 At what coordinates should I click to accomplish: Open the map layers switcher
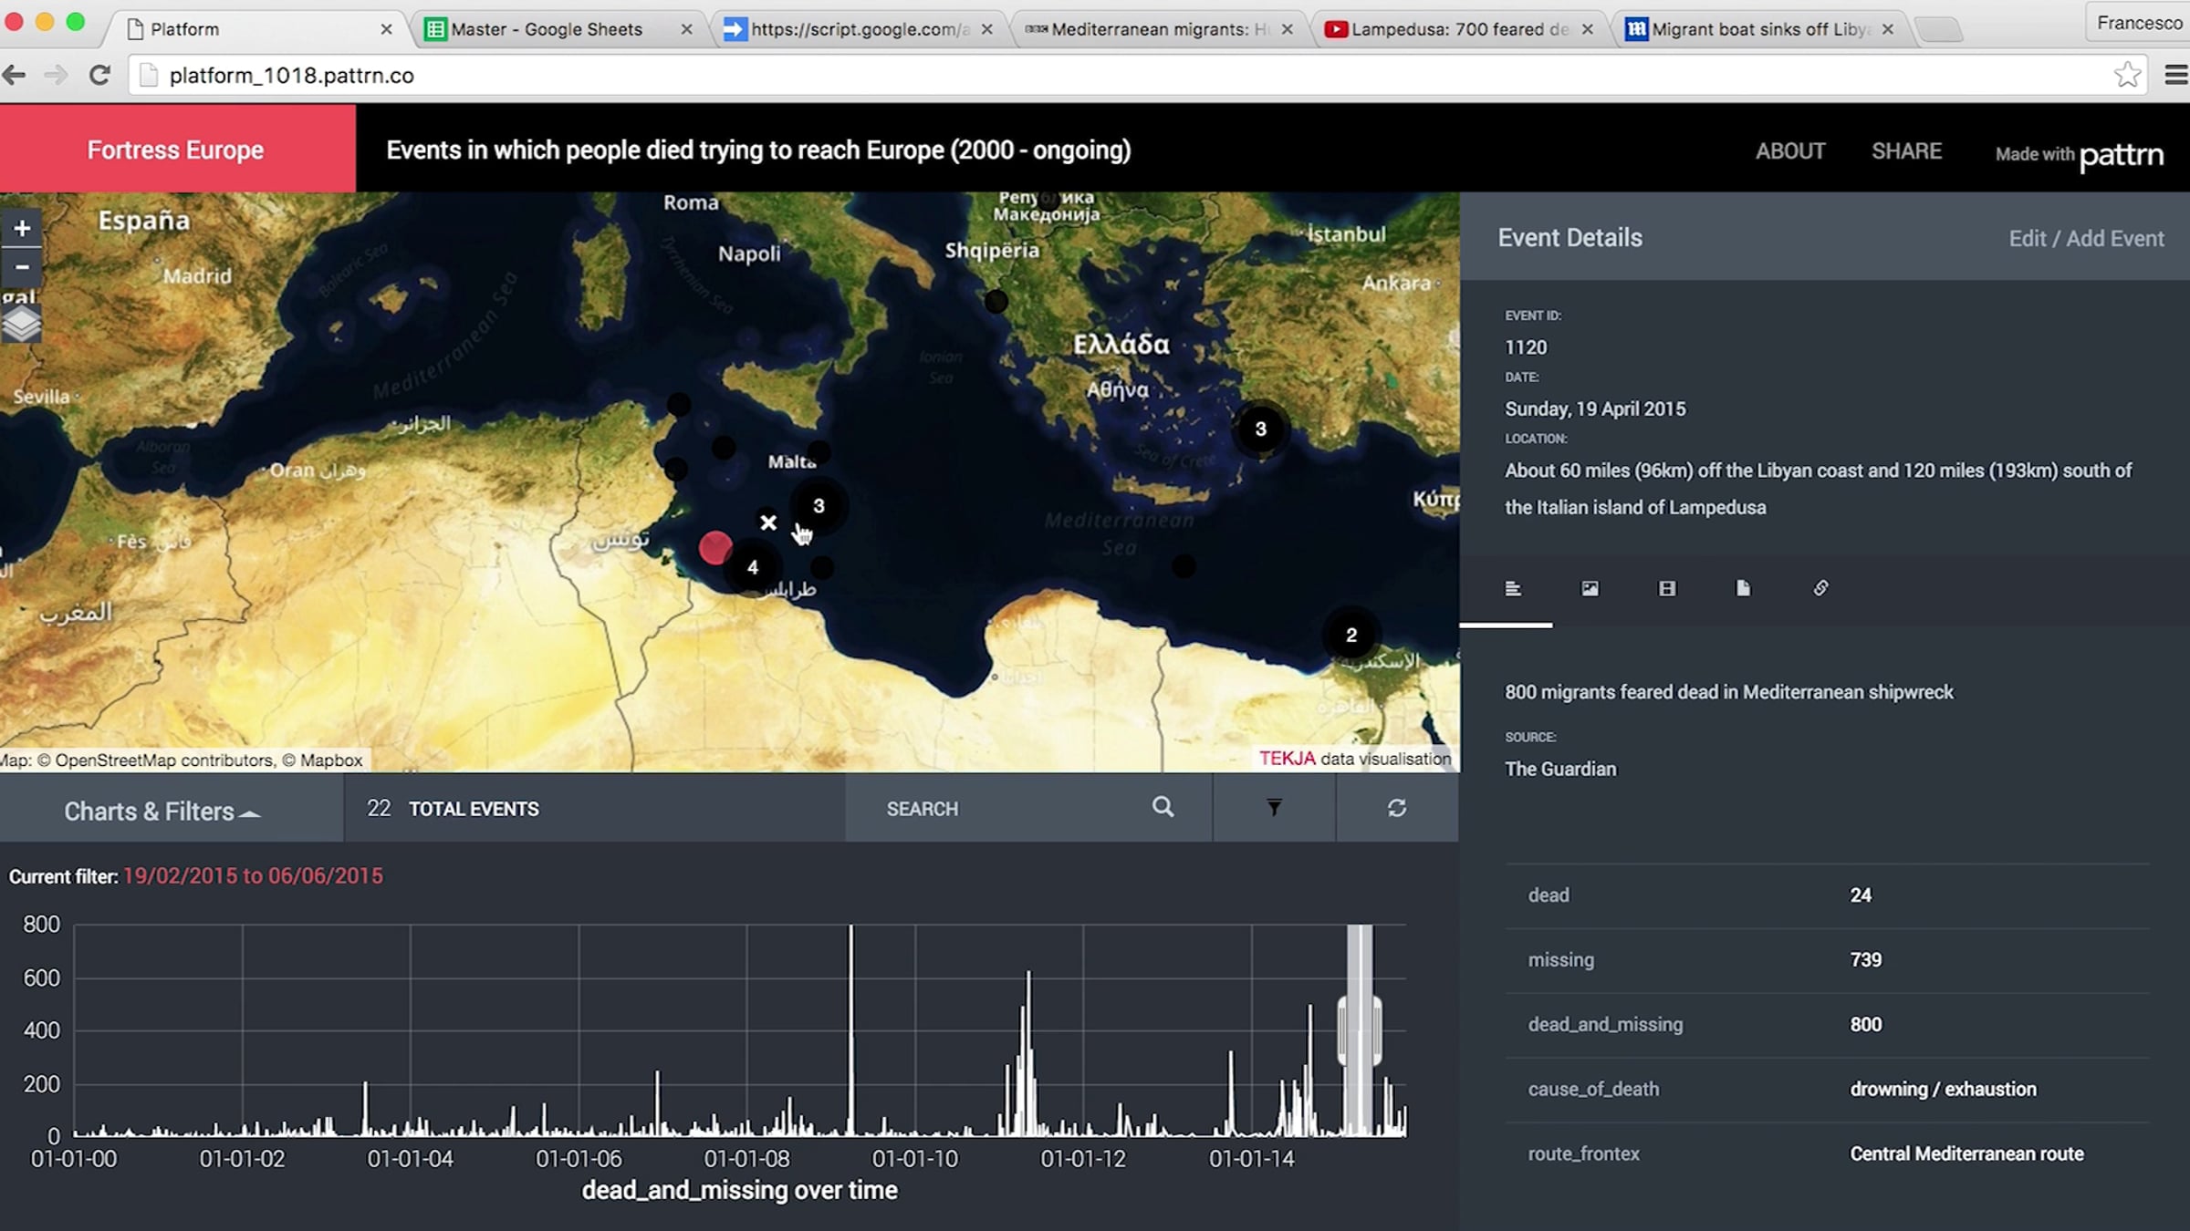click(22, 324)
